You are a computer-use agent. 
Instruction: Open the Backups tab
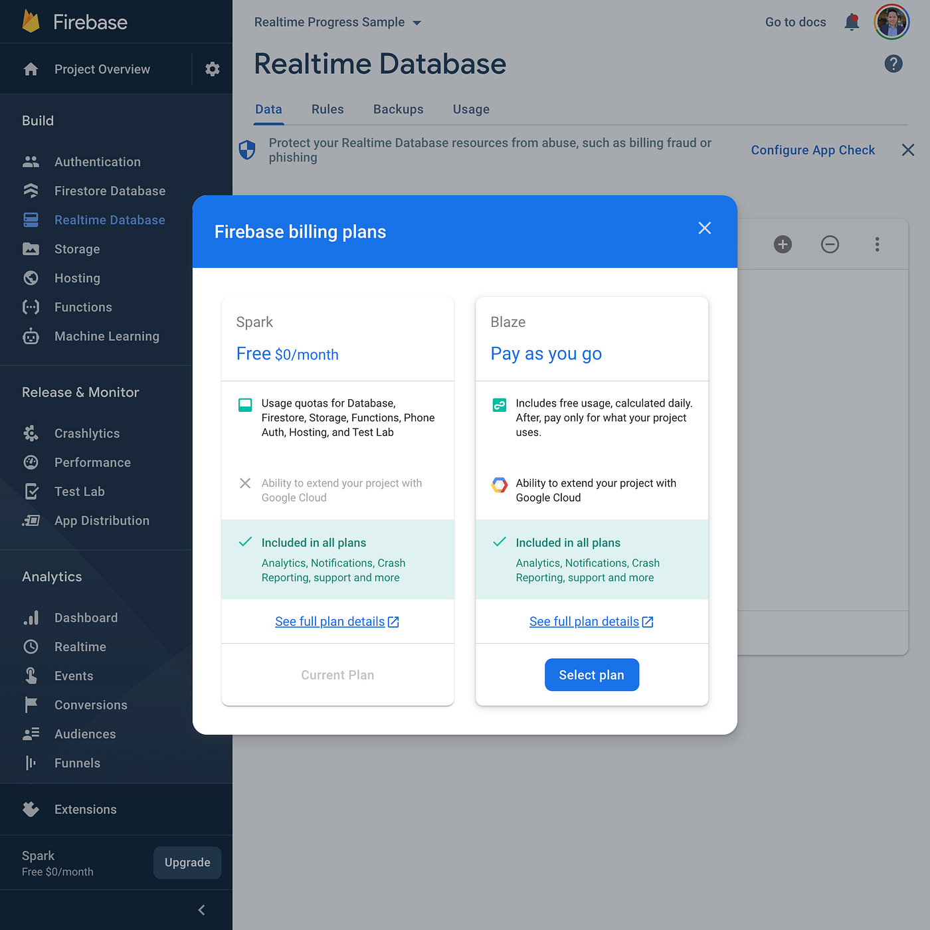click(x=398, y=109)
